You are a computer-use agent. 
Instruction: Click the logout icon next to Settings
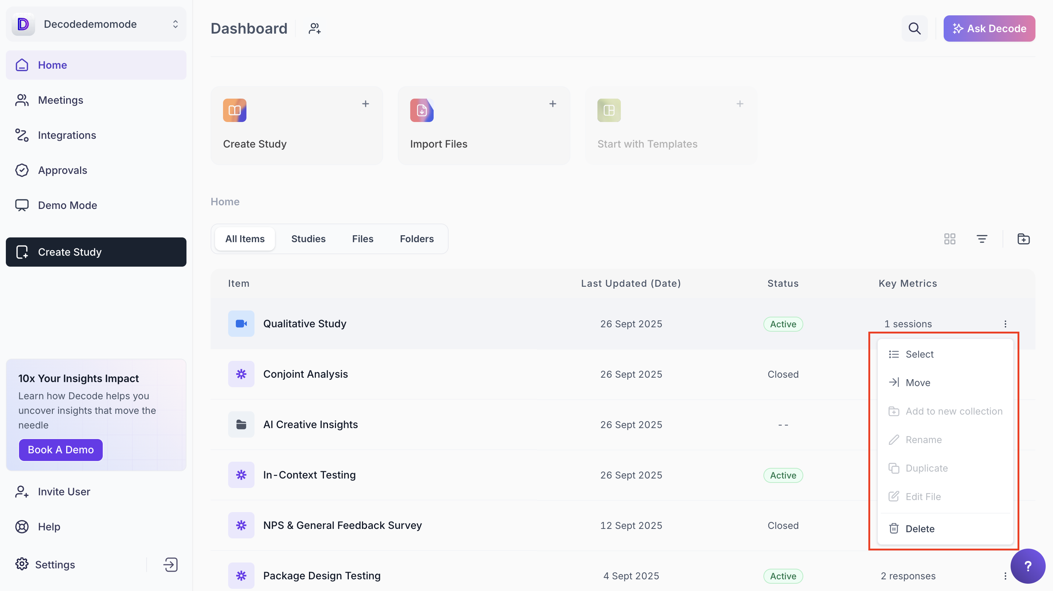click(x=170, y=564)
